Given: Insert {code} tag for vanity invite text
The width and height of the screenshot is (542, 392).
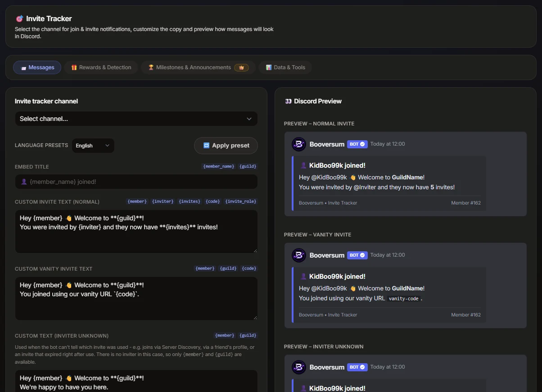Looking at the screenshot, I should (249, 268).
